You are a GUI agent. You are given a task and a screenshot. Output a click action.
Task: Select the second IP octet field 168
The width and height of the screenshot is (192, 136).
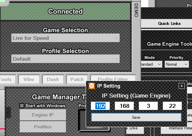point(124,106)
